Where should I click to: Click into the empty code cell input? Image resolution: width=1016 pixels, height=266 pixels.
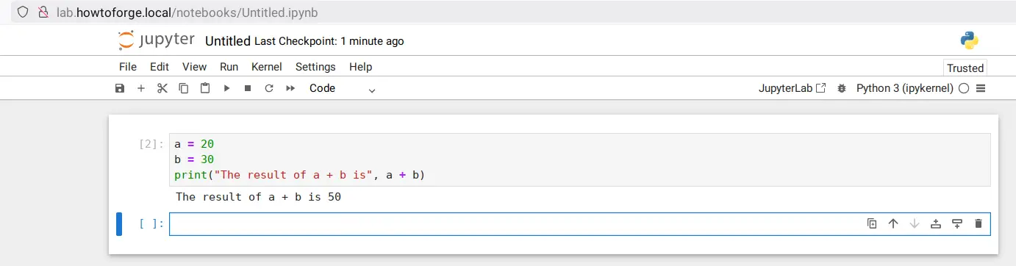click(x=515, y=223)
